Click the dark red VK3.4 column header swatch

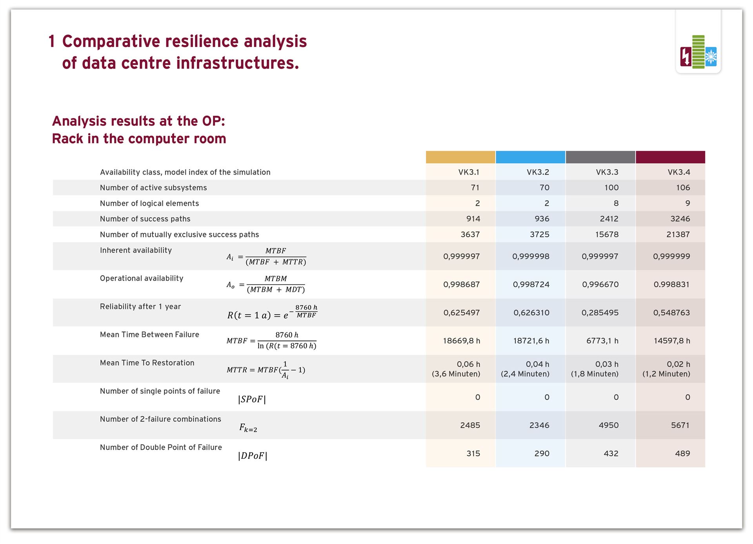coord(670,157)
